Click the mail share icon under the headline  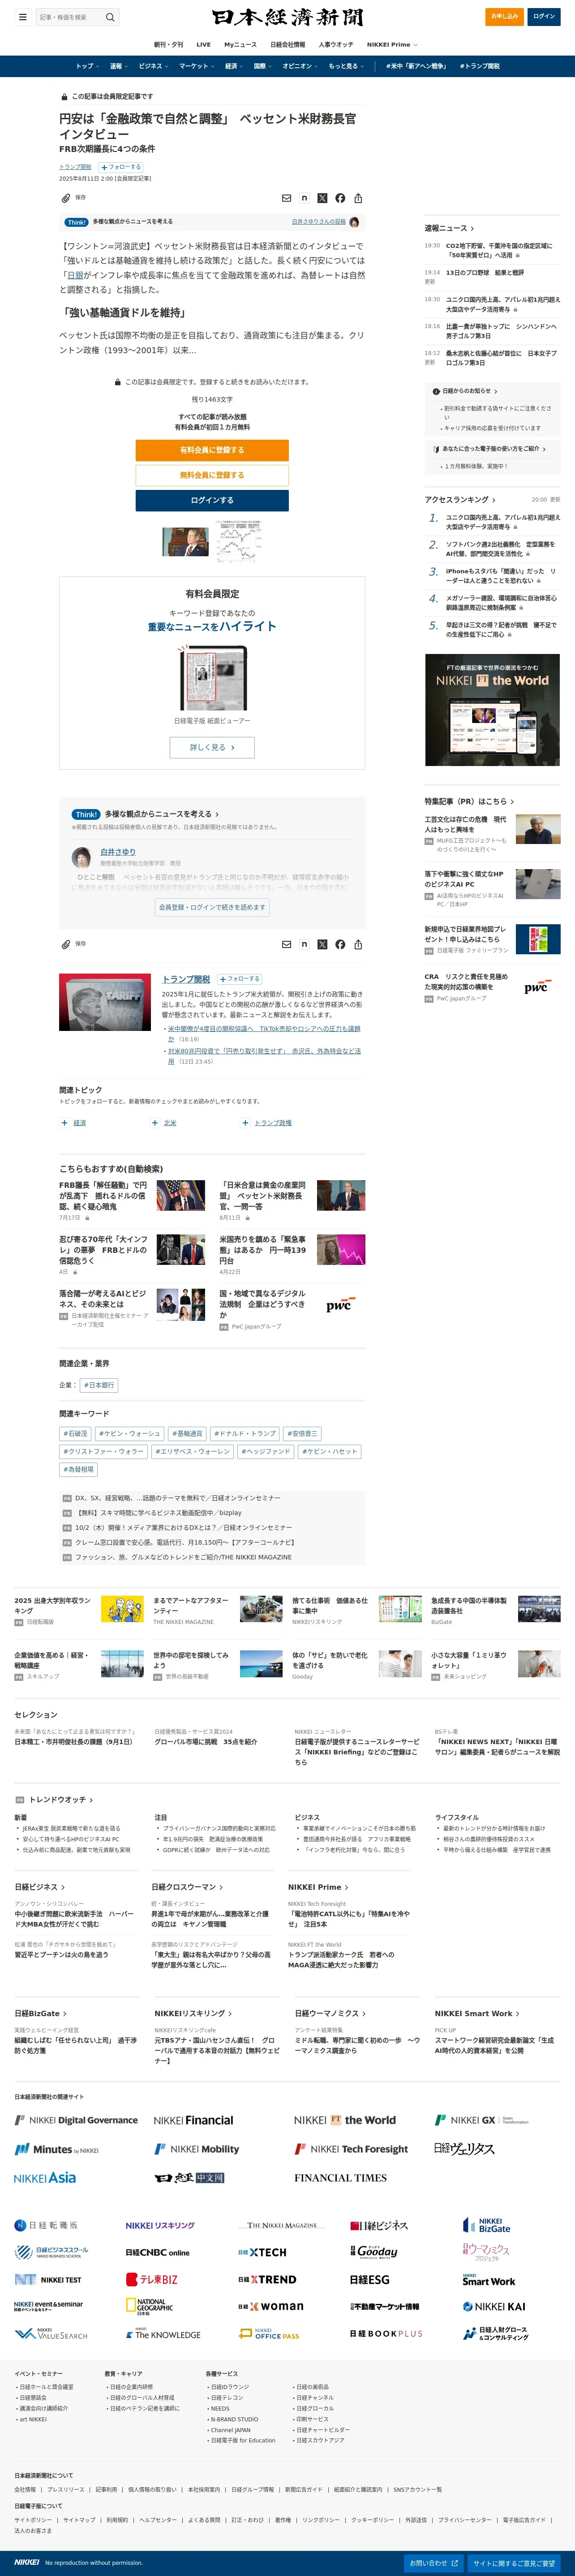click(287, 198)
